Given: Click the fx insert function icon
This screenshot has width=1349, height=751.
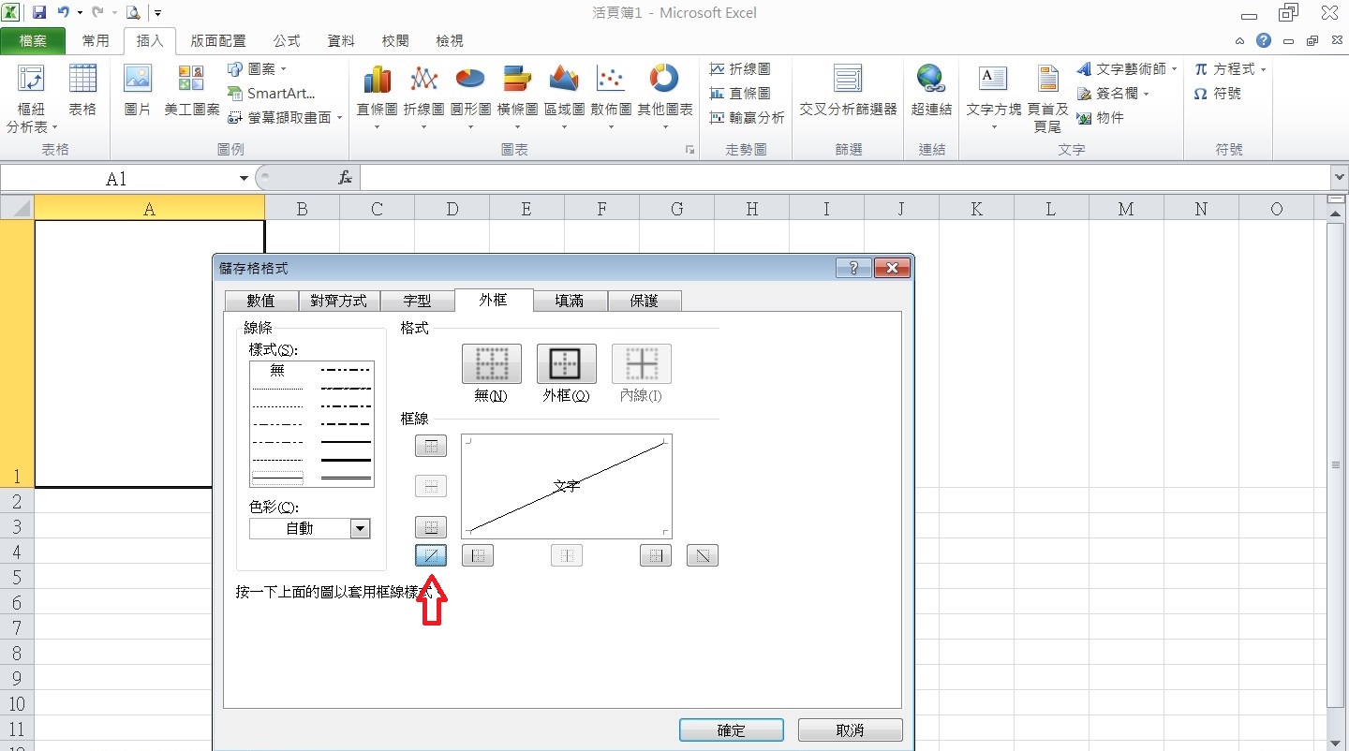Looking at the screenshot, I should coord(345,178).
